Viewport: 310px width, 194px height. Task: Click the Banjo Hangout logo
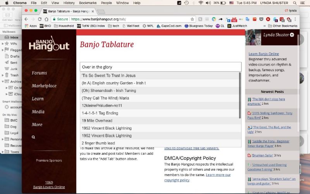coord(49,43)
